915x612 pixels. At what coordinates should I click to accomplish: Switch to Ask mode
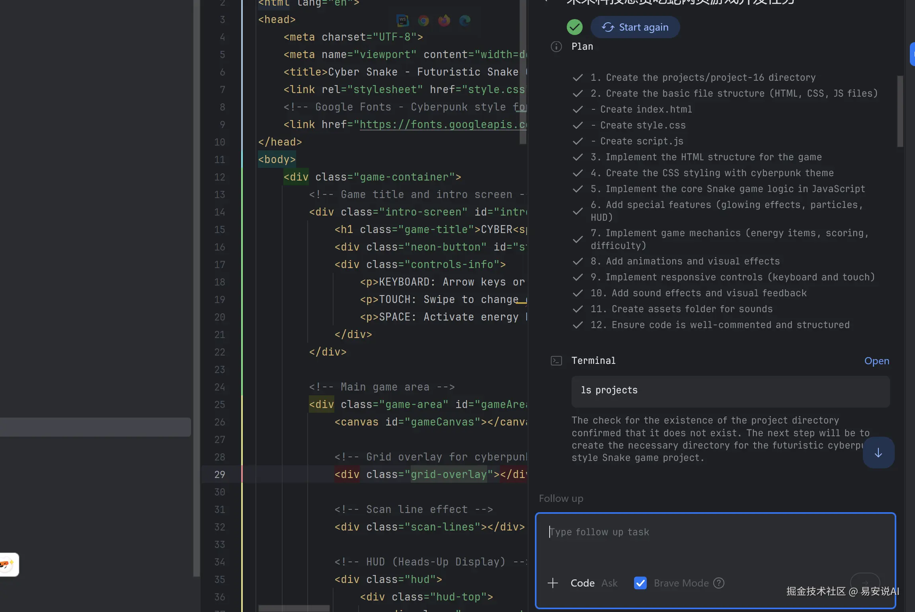[609, 583]
